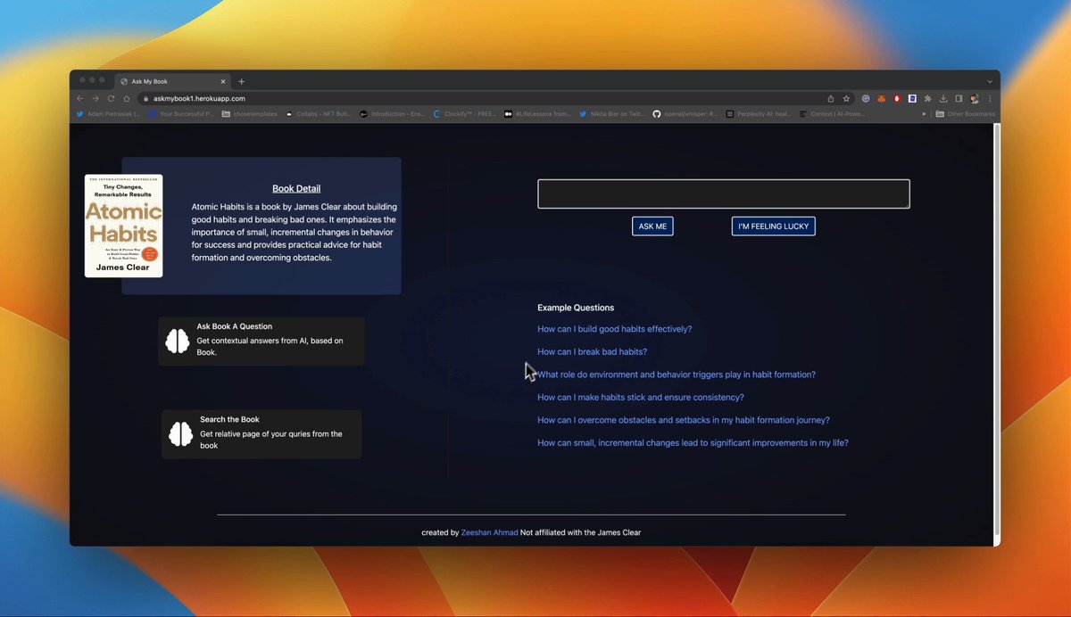Open the Zeeshan Ahmad creator link

click(489, 532)
